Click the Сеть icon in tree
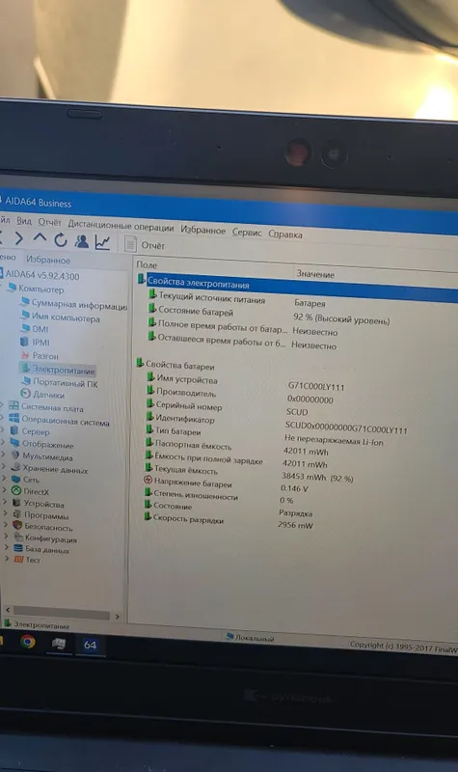 point(15,479)
